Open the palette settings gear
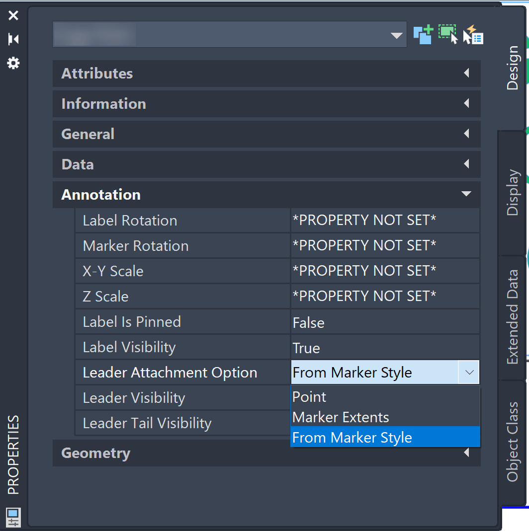Screen dimensions: 529x531 point(13,63)
